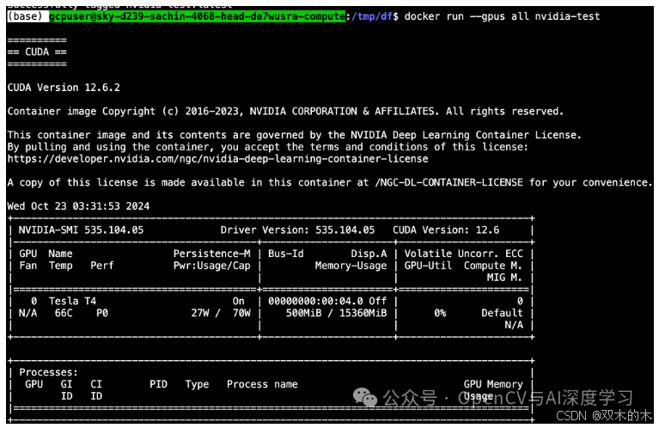The height and width of the screenshot is (428, 659).
Task: Click the GPU-Util column header
Action: point(428,266)
